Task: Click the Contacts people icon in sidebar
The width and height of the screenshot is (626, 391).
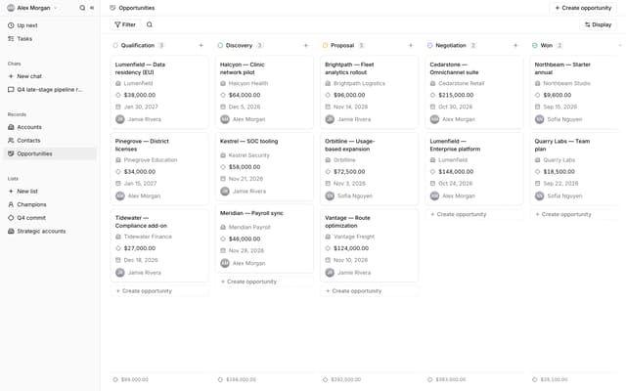Action: click(x=11, y=141)
